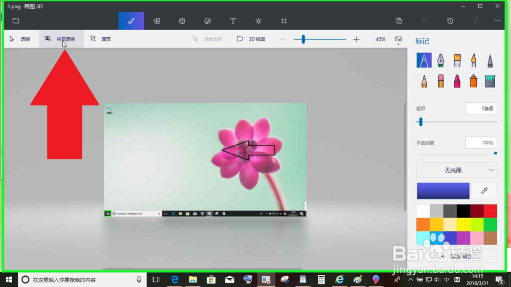
Task: Open the Windows Start menu
Action: click(9, 279)
